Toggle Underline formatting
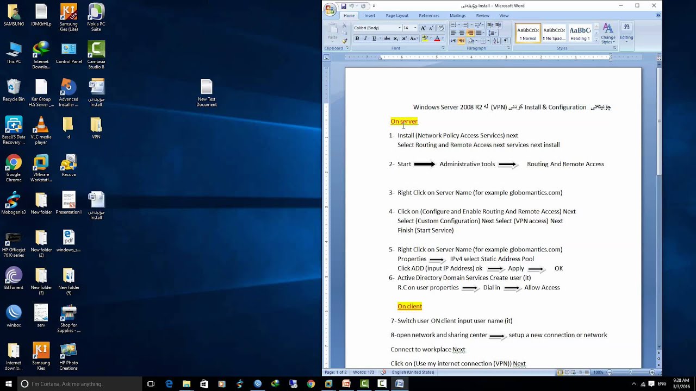 [374, 39]
